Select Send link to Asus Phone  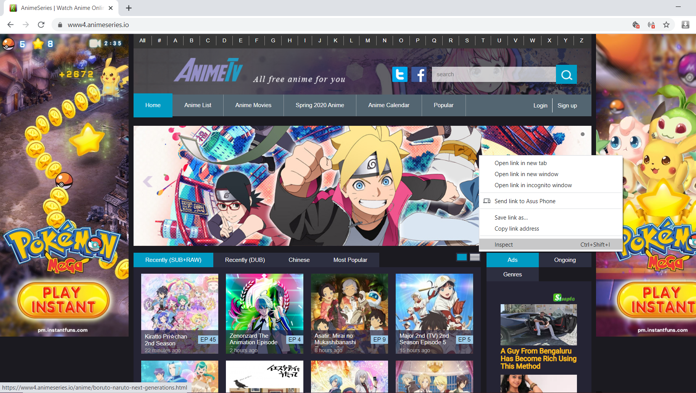click(x=551, y=201)
